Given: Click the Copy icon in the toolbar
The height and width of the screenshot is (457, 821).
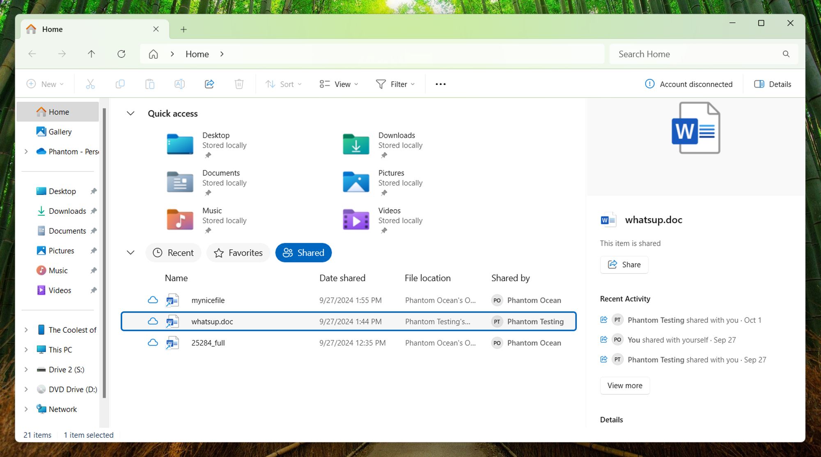Looking at the screenshot, I should pyautogui.click(x=120, y=84).
